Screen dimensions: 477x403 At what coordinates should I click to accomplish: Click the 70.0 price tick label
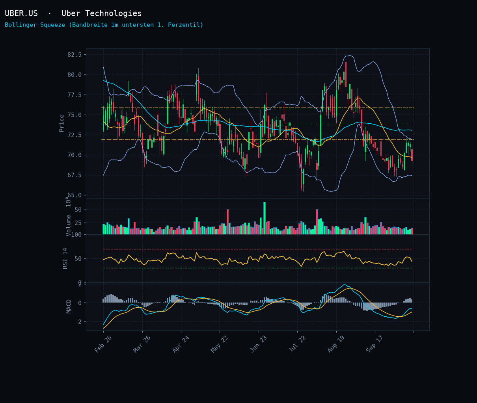pos(75,155)
